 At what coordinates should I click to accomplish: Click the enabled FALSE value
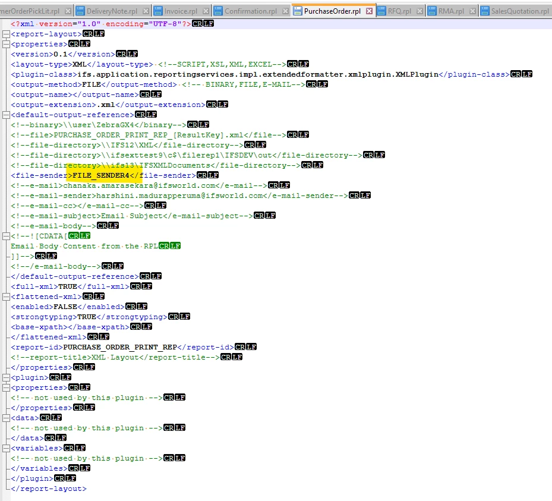65,307
